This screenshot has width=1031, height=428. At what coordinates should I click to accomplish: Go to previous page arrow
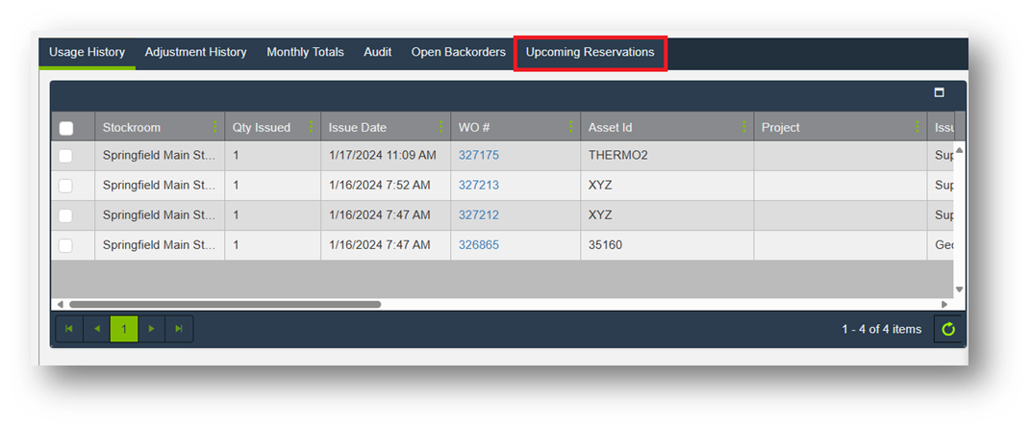pyautogui.click(x=96, y=329)
